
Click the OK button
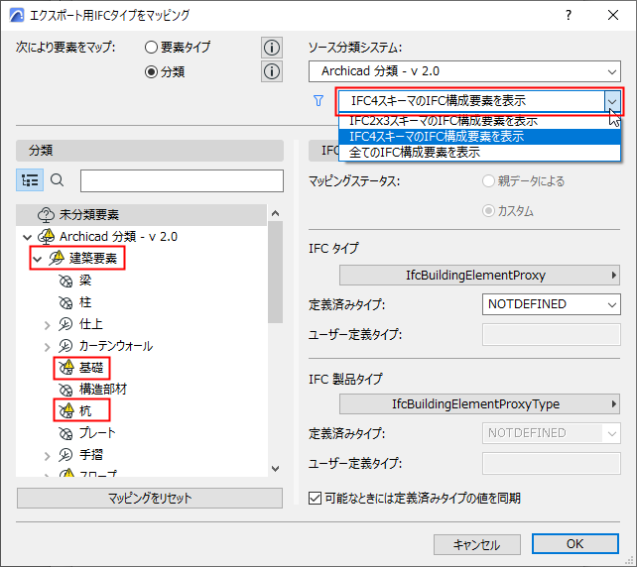point(575,544)
